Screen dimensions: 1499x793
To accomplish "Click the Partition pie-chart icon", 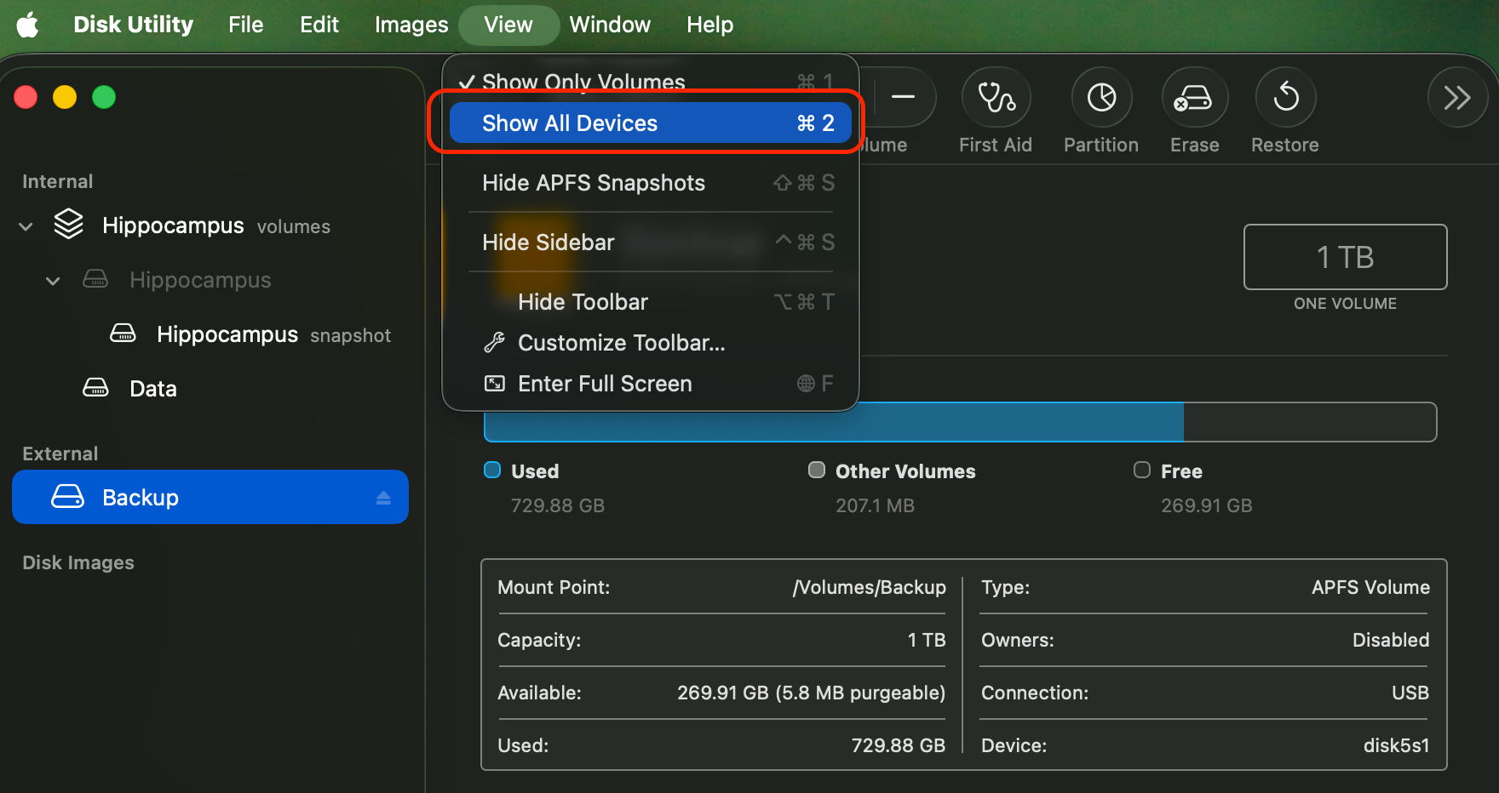I will click(1101, 98).
